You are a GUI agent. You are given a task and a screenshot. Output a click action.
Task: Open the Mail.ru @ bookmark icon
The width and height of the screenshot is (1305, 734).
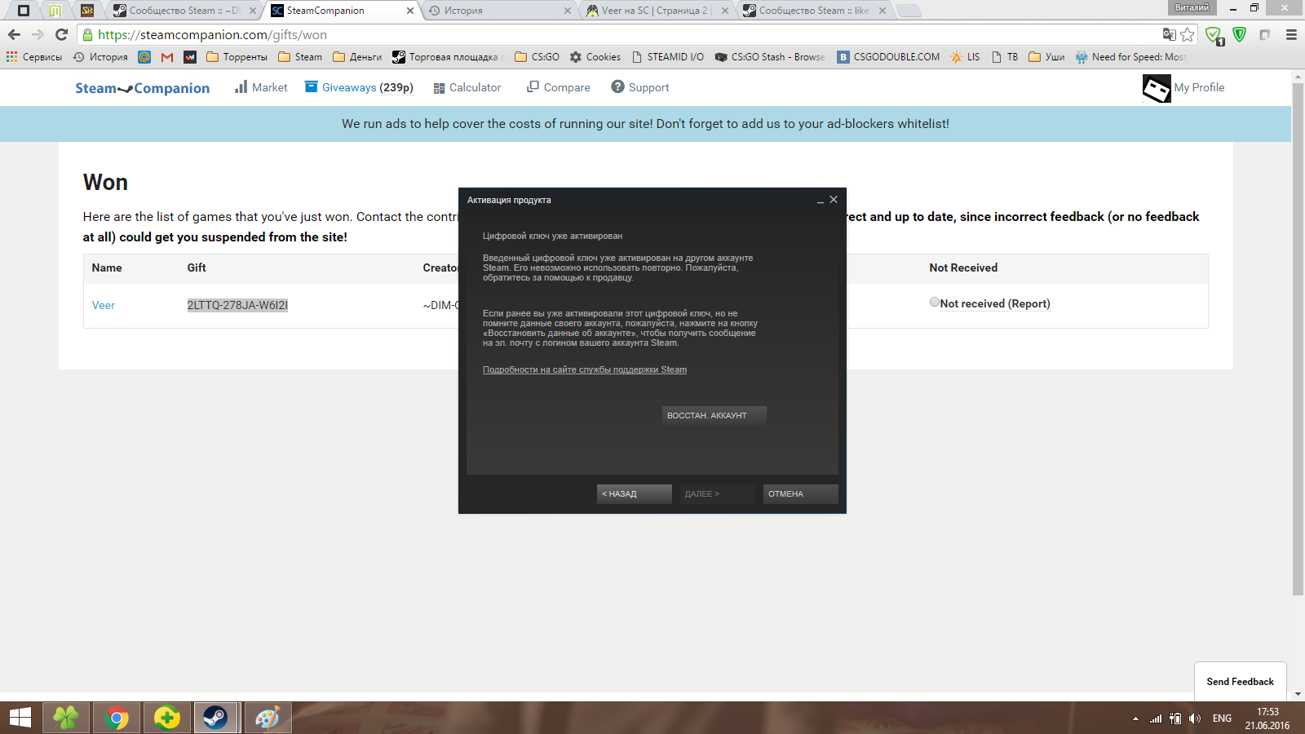(144, 57)
